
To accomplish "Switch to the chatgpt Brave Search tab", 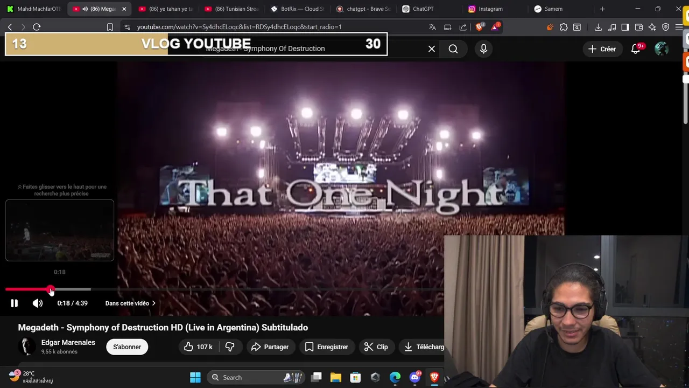I will click(x=363, y=9).
